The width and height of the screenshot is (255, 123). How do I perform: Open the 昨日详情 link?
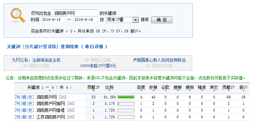(x=94, y=47)
